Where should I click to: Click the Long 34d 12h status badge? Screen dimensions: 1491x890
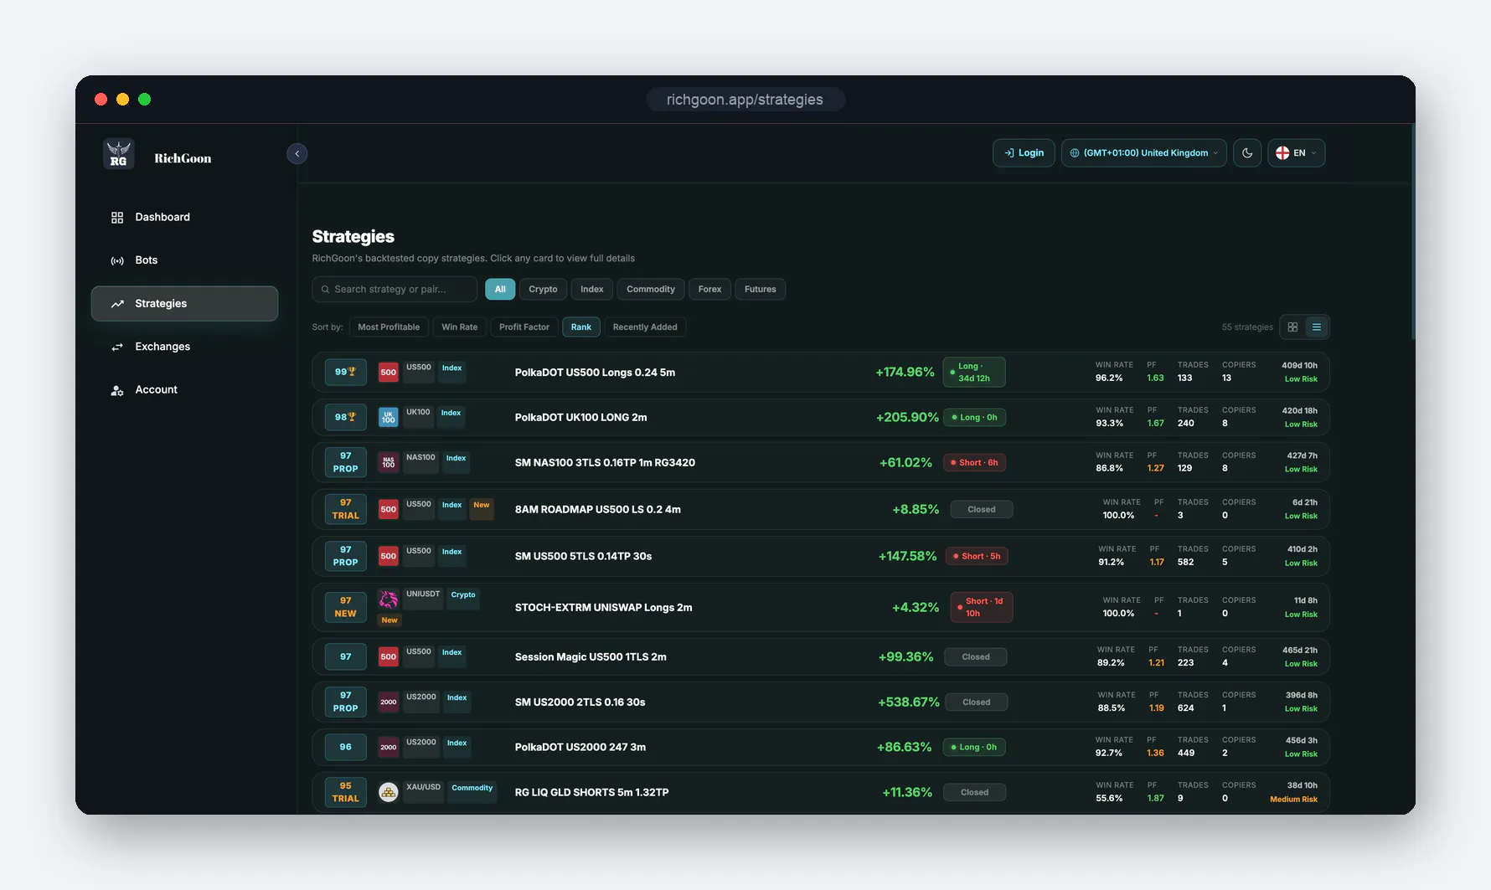[x=974, y=373]
